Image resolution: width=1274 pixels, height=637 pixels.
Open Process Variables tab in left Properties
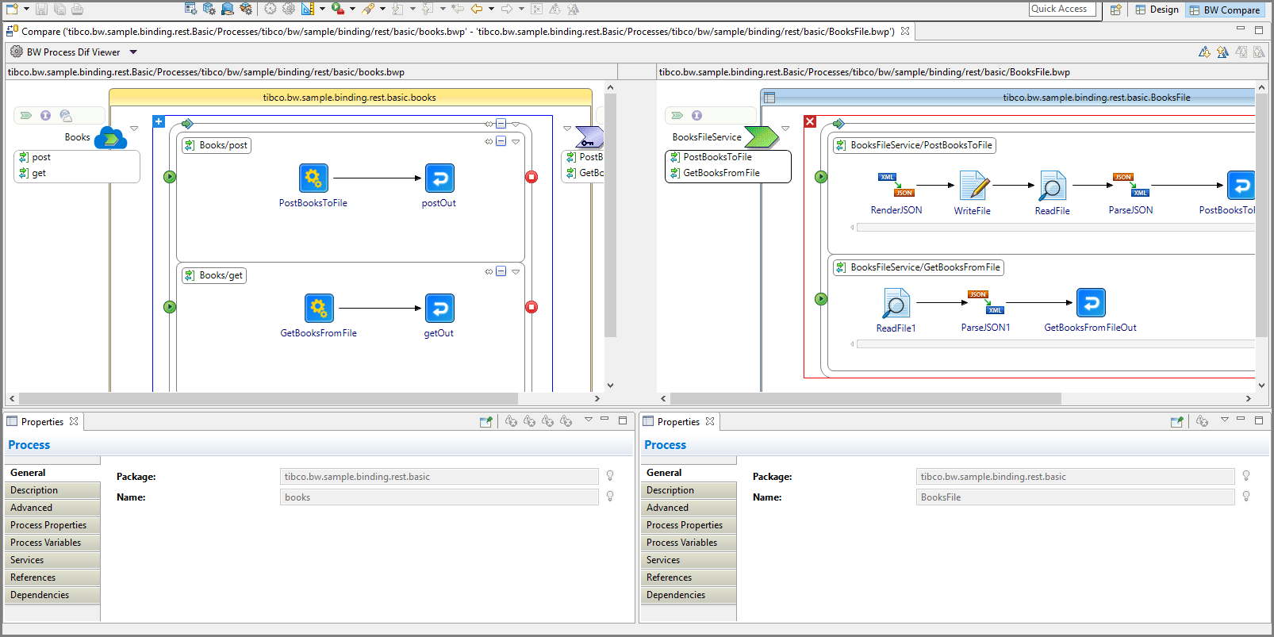(46, 543)
